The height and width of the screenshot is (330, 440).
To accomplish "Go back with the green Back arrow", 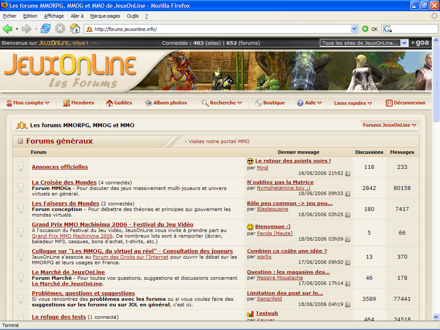I will click(x=7, y=29).
